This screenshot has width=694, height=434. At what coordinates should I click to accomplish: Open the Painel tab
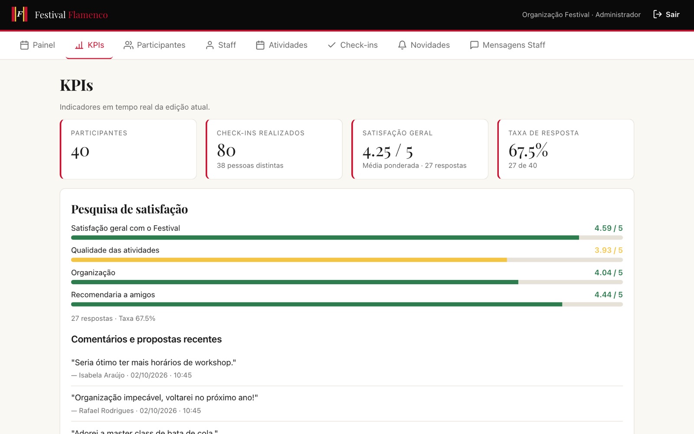click(x=37, y=45)
